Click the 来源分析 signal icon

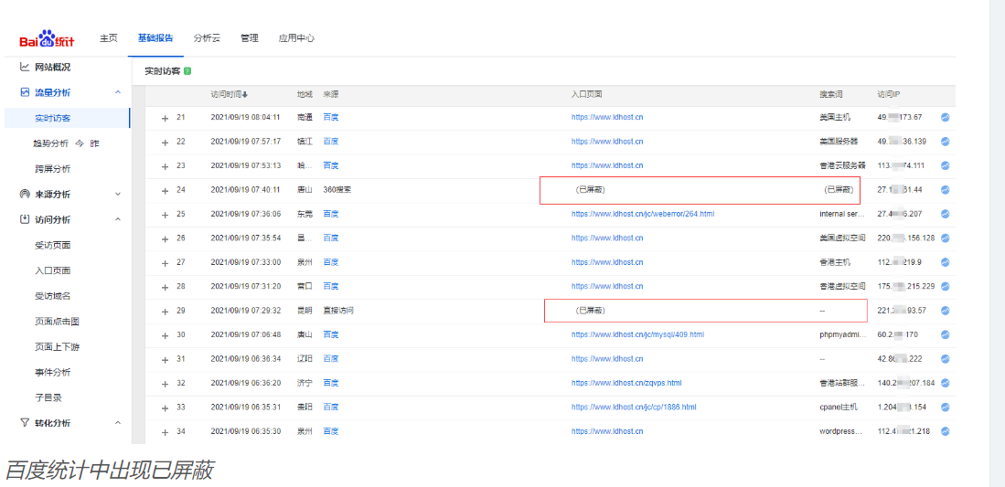[26, 195]
